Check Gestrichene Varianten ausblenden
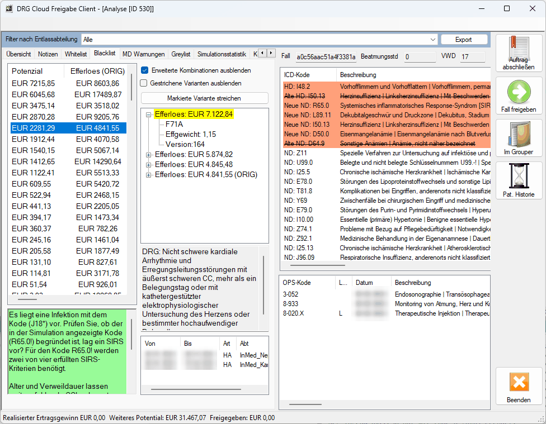The image size is (546, 424). click(144, 83)
